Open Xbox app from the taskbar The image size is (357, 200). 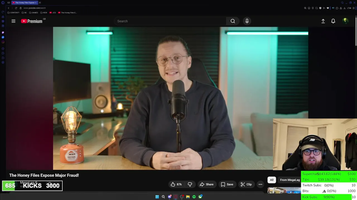[x=200, y=197]
